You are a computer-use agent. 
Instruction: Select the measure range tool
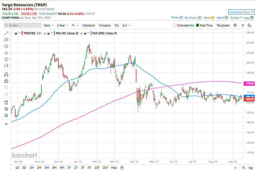pyautogui.click(x=6, y=66)
